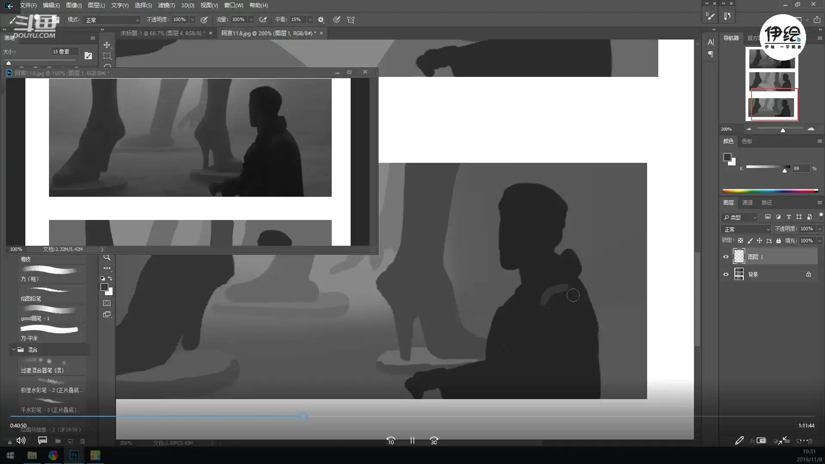
Task: Enable airbrush build-up icon next to flow
Action: (x=263, y=20)
